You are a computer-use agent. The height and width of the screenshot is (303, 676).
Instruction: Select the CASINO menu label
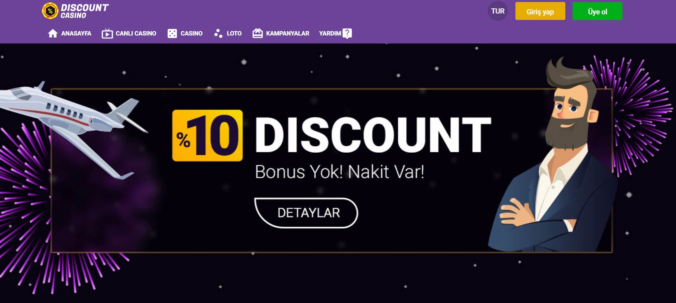[191, 33]
